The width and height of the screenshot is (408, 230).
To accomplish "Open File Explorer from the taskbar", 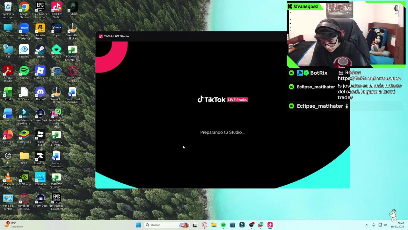I will [214, 225].
